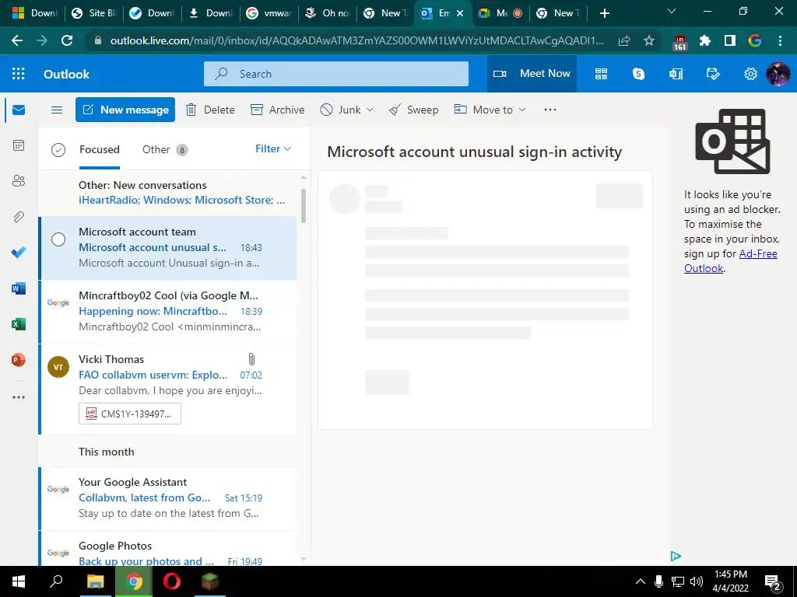Viewport: 797px width, 597px height.
Task: Show hidden system tray icons
Action: click(x=641, y=581)
